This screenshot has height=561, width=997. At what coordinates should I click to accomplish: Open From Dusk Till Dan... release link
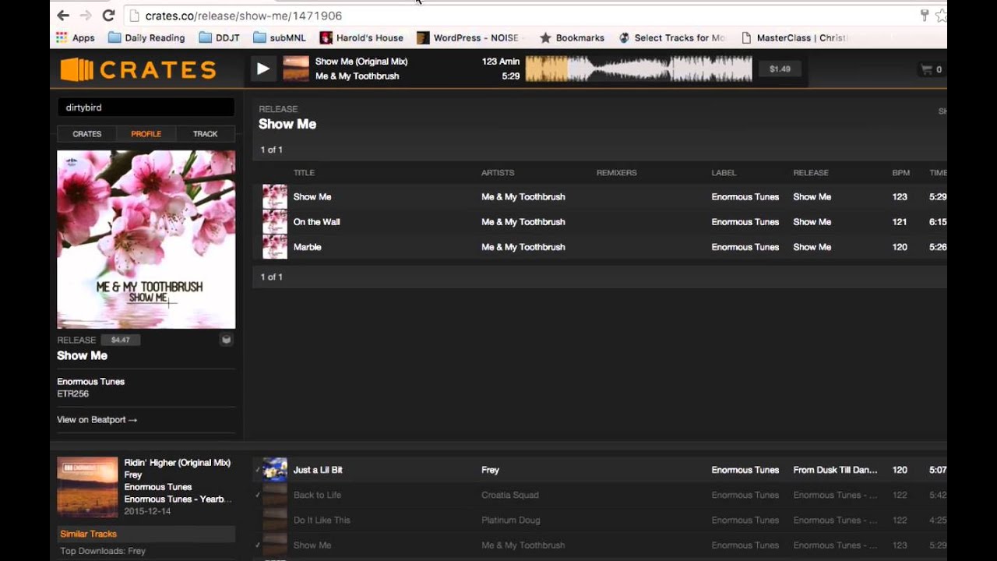pos(835,470)
